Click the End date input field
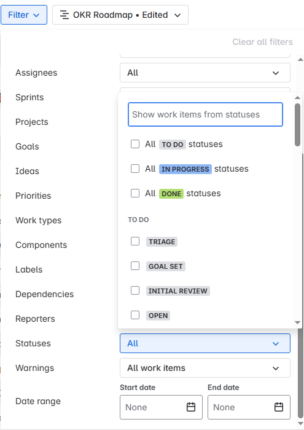 click(x=249, y=407)
